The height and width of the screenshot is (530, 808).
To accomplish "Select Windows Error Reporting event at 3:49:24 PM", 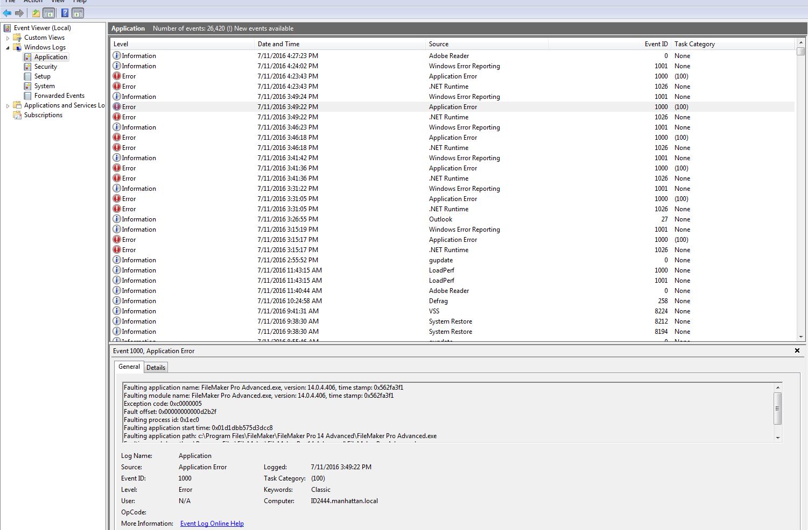I will point(452,96).
